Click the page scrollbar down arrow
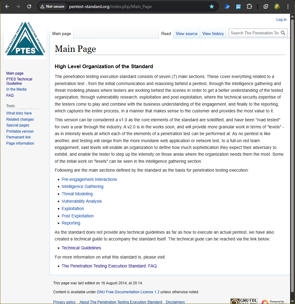The height and width of the screenshot is (304, 295). pos(292,302)
